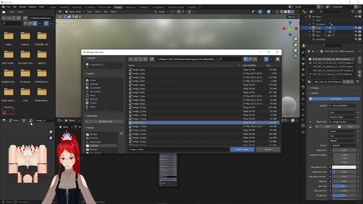Go to parent directory in File View dialog

(x=141, y=59)
